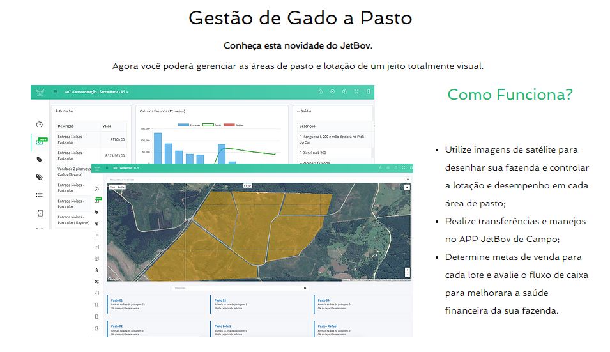Viewport: 610px width, 352px height.
Task: Click the fullscreen icon in the dashboard header
Action: point(356,92)
